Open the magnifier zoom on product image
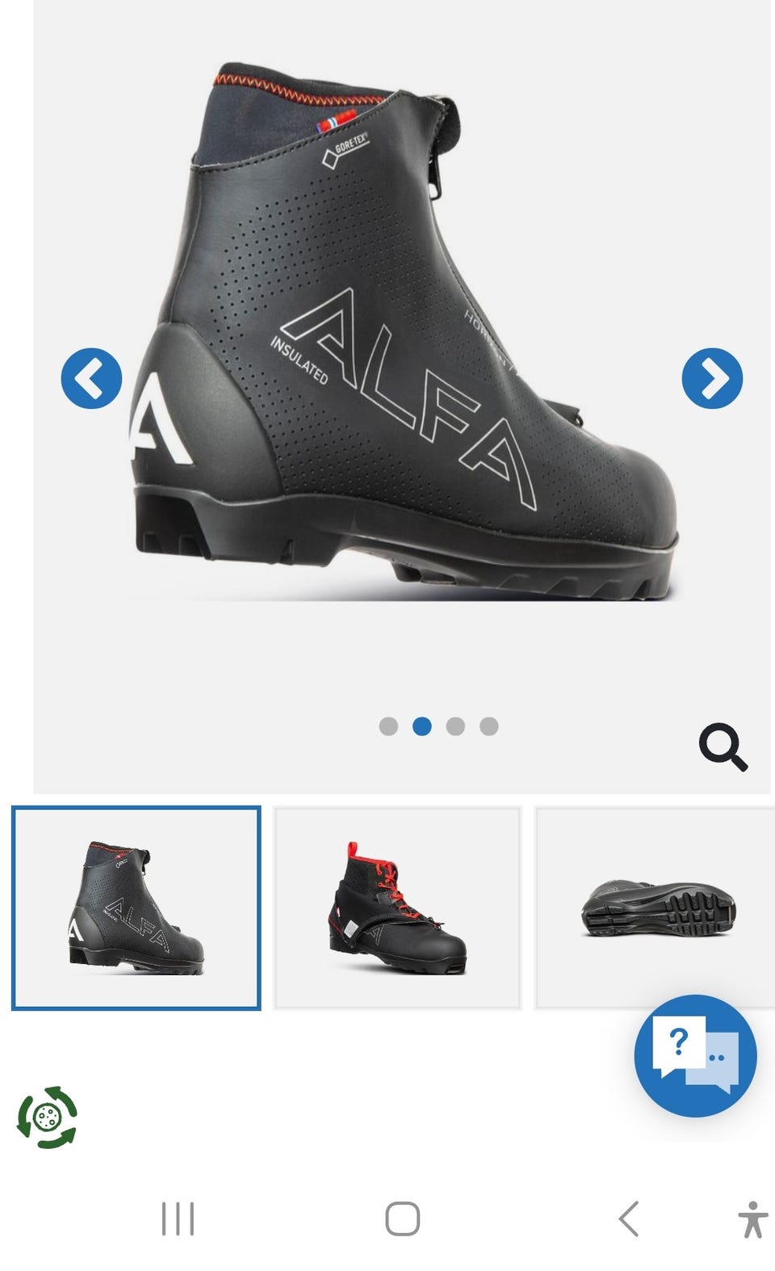Image resolution: width=775 pixels, height=1271 pixels. (x=723, y=747)
